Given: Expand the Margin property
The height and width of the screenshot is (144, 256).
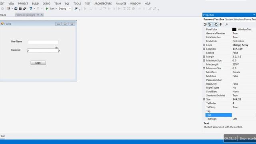Looking at the screenshot, I should click(204, 57).
